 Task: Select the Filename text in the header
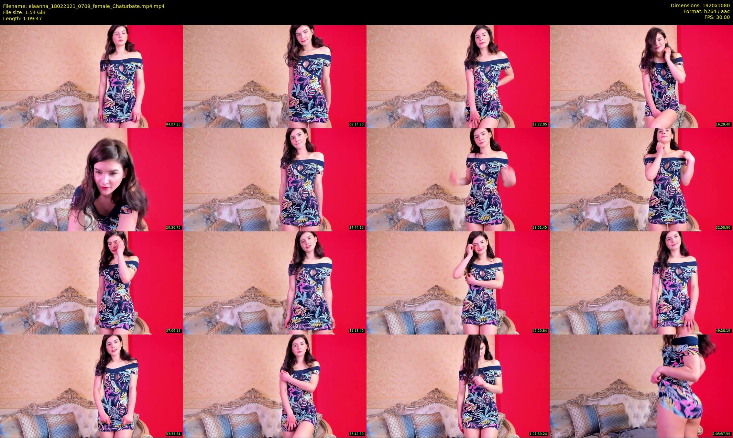pyautogui.click(x=84, y=6)
